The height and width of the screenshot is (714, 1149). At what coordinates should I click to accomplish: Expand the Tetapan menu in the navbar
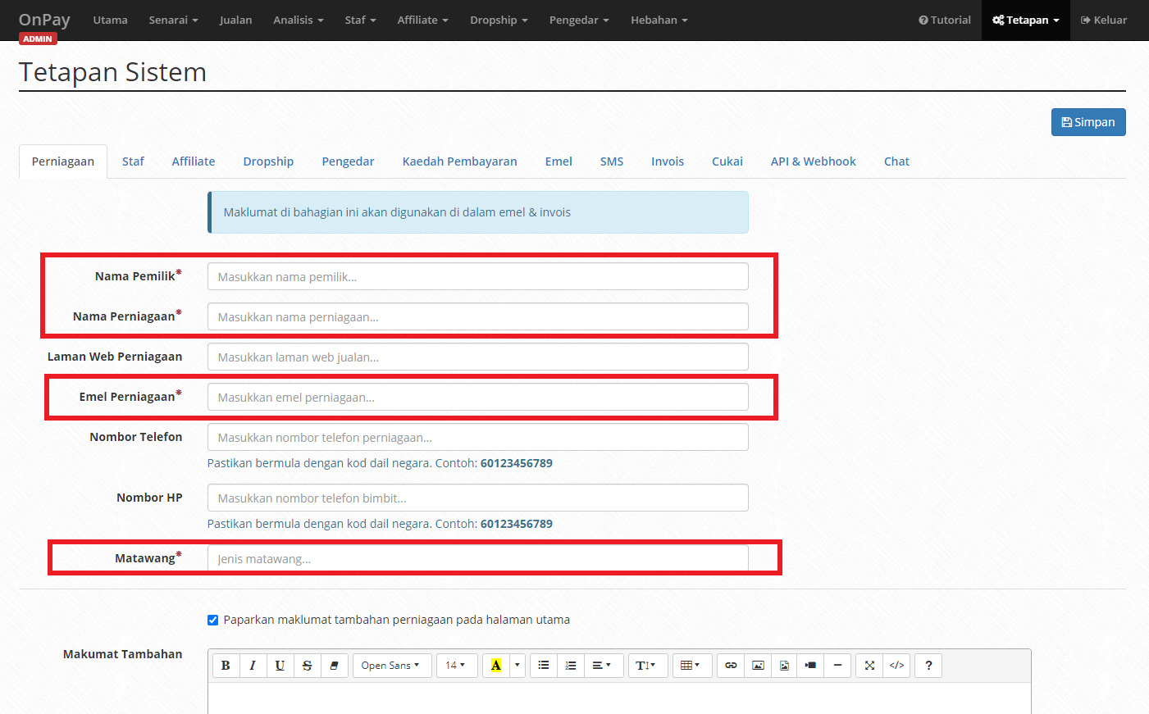click(1025, 20)
